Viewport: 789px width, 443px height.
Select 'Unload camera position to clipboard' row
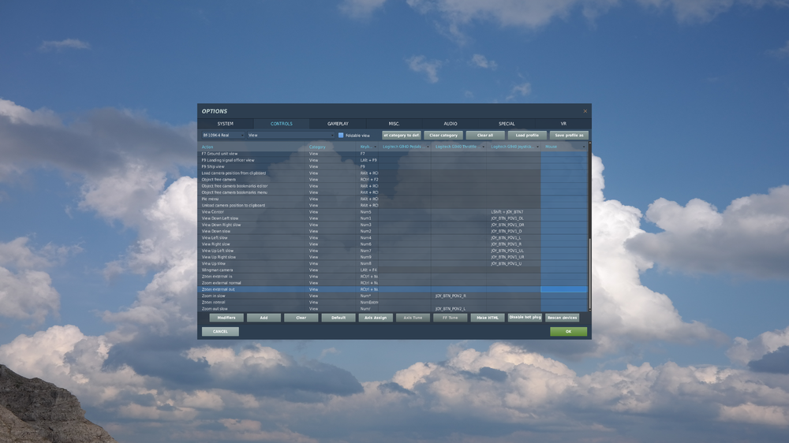(x=393, y=205)
